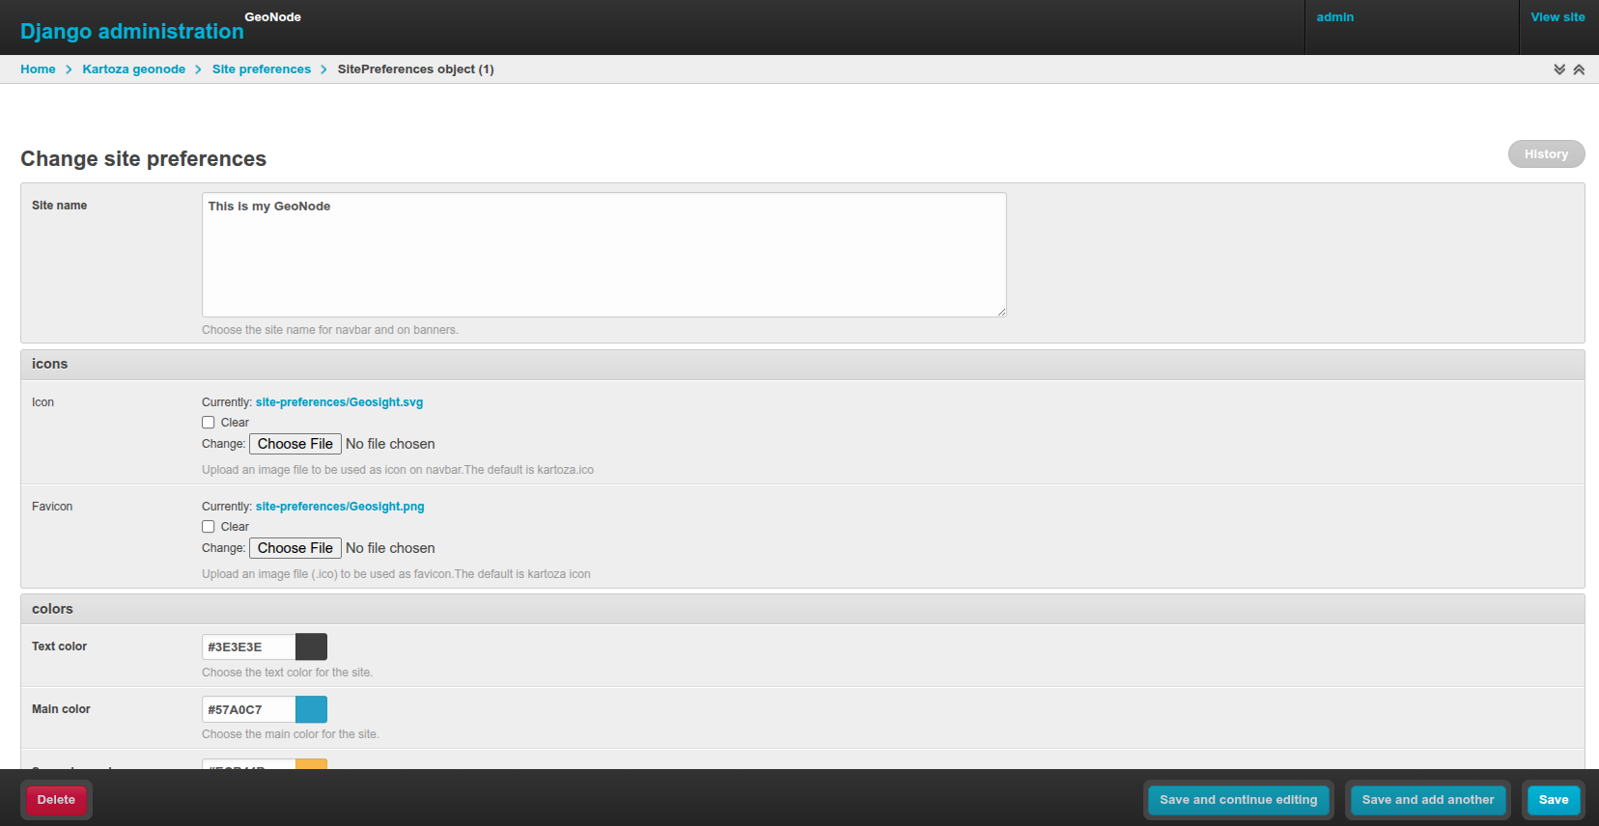The width and height of the screenshot is (1599, 826).
Task: Click the History button
Action: click(1545, 154)
